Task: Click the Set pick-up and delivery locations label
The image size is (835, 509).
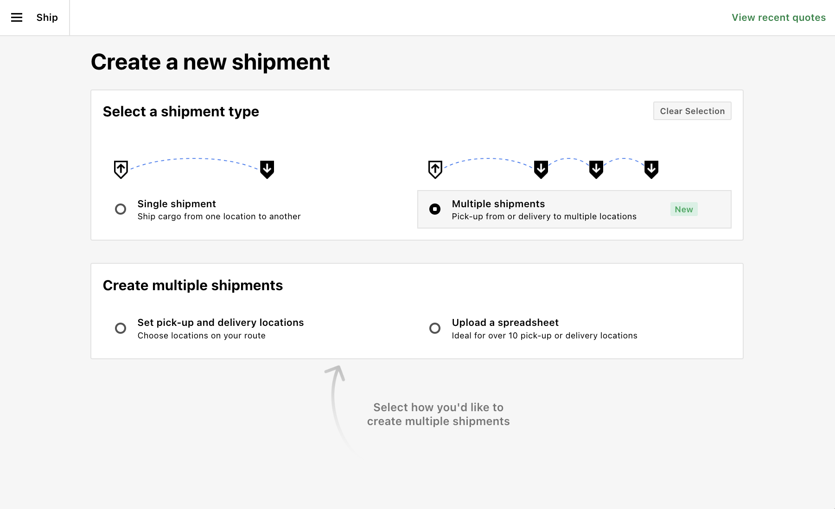Action: click(x=221, y=323)
